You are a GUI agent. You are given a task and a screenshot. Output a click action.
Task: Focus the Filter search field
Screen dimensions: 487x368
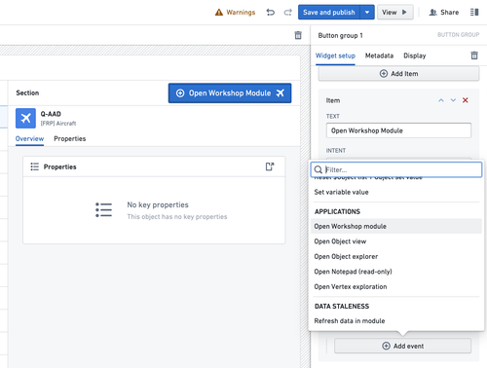(x=396, y=169)
